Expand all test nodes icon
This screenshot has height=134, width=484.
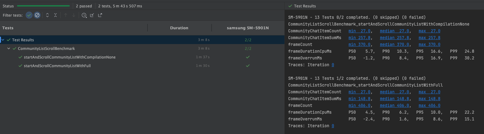[47, 15]
